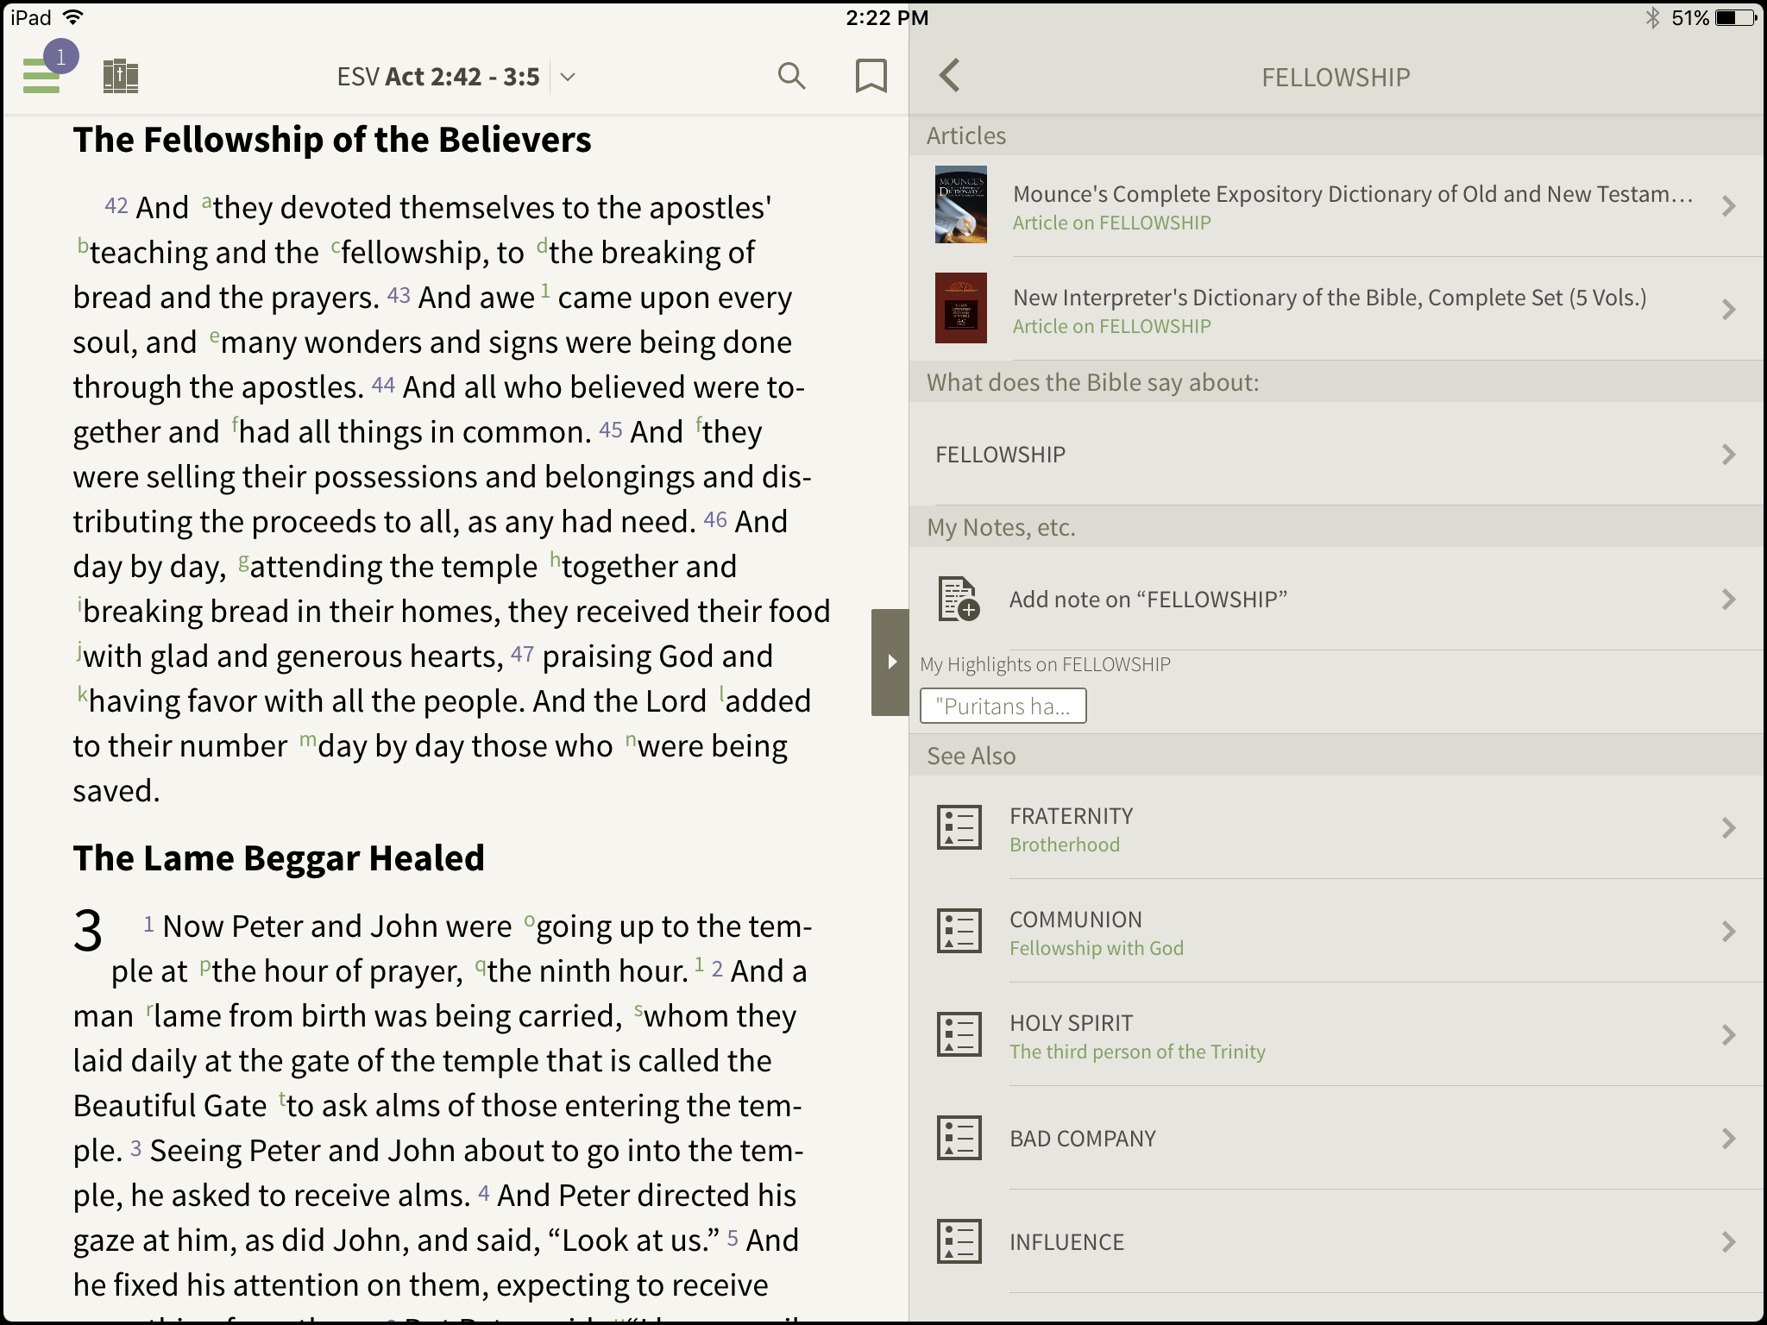
Task: Open the INFLUENCE entry
Action: [1336, 1242]
